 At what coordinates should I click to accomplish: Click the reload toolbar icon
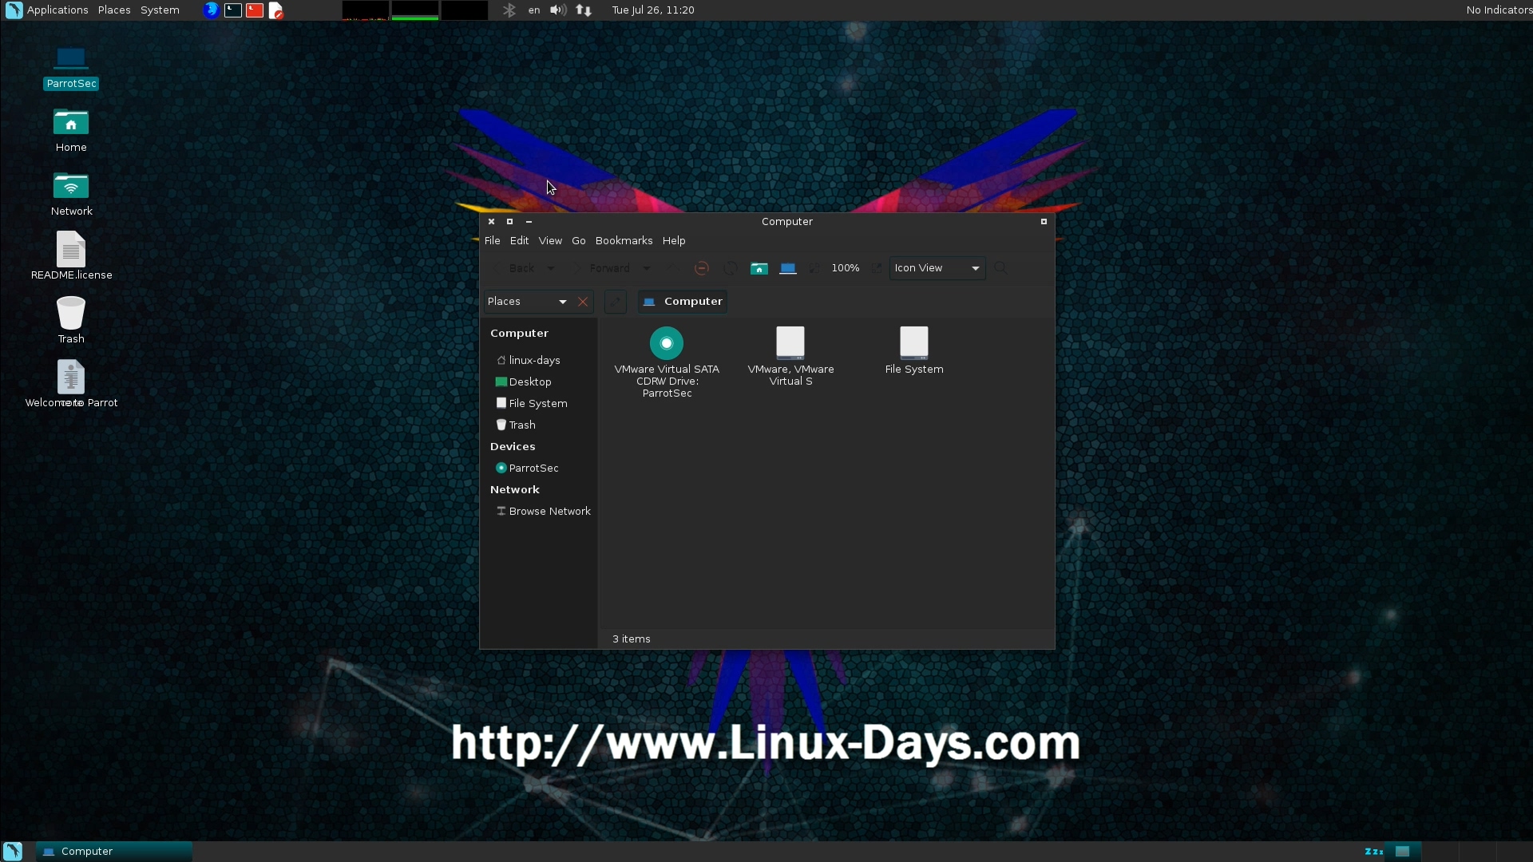[x=730, y=268]
